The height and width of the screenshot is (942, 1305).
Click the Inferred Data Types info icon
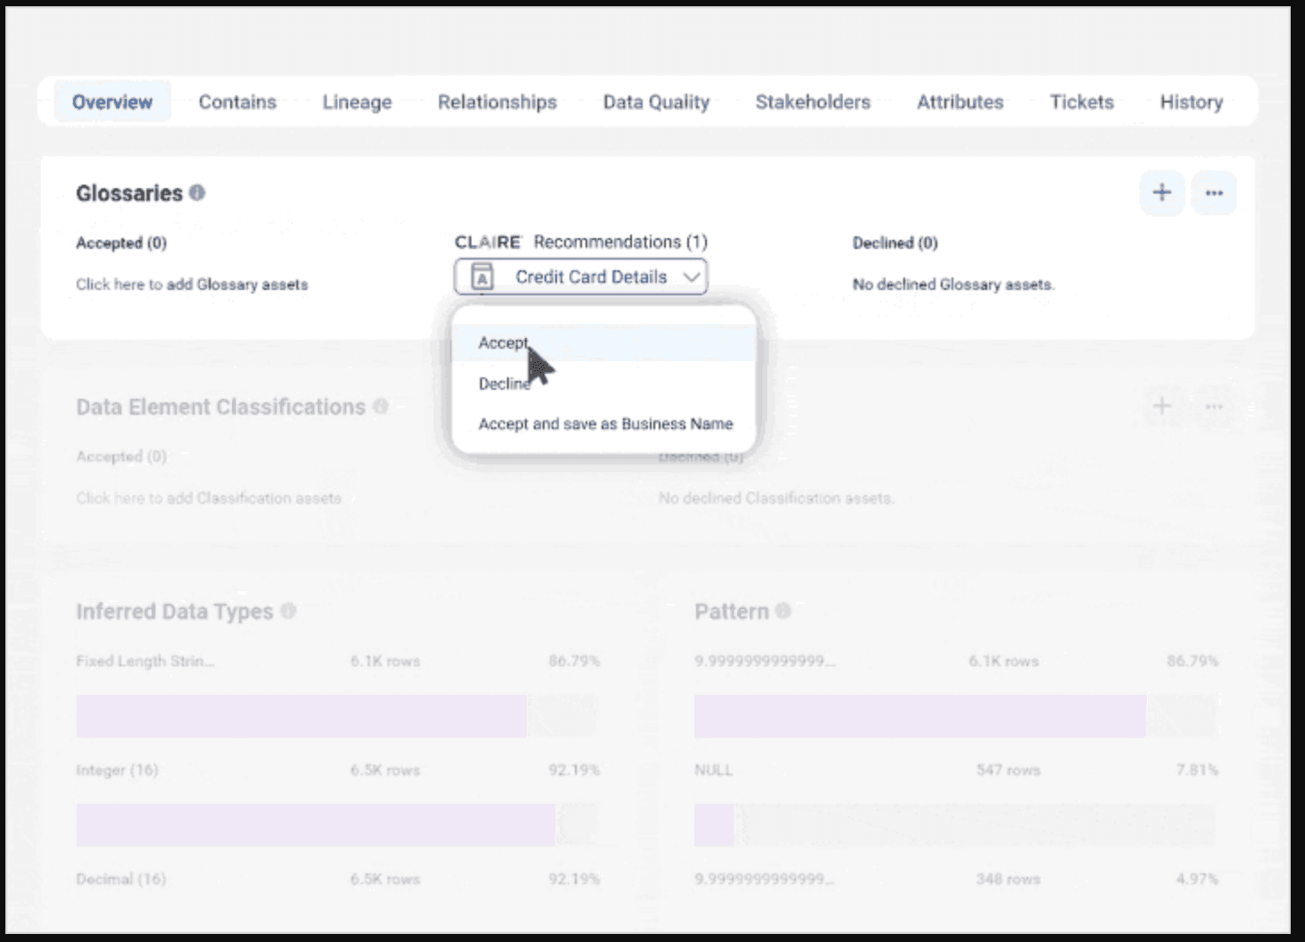(288, 611)
